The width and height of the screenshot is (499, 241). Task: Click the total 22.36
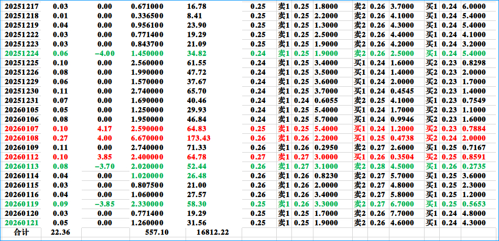[60, 232]
